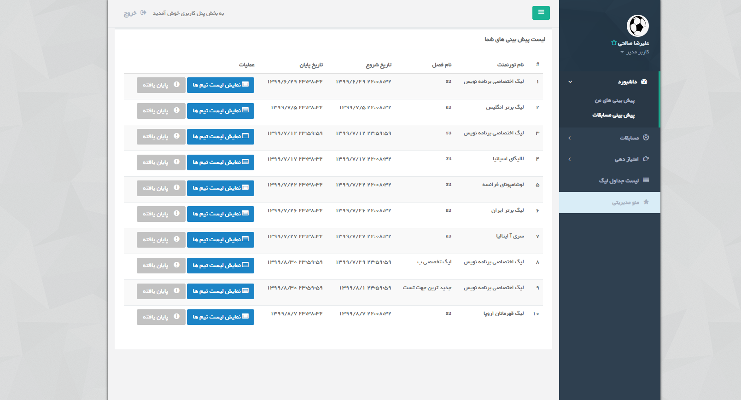This screenshot has width=741, height=400.
Task: Open the کاربر مدیر user role dropdown
Action: (635, 52)
